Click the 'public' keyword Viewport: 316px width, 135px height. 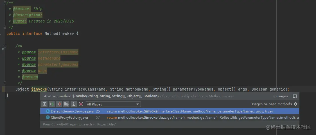[x=13, y=33]
